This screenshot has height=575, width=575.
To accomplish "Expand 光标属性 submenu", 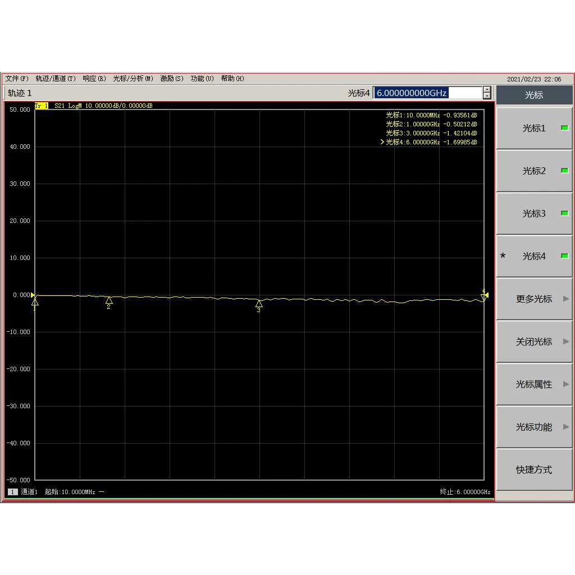I will [x=534, y=384].
